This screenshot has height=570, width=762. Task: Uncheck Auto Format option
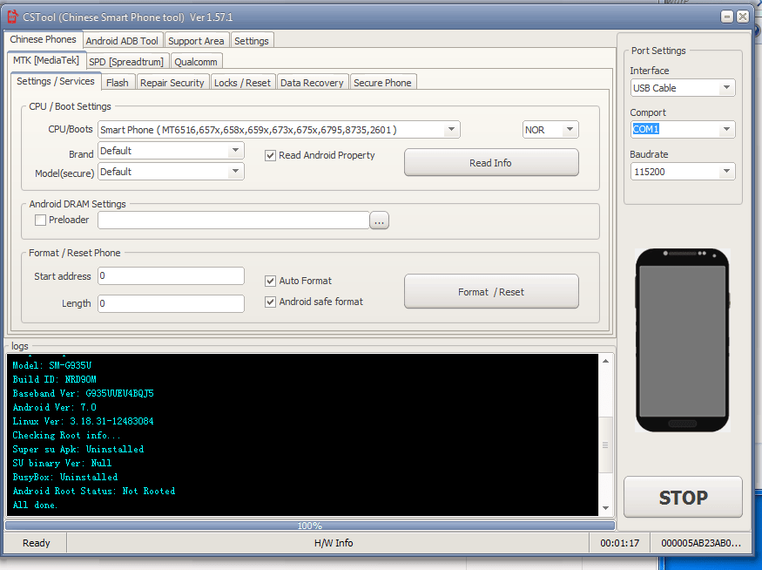click(x=270, y=282)
